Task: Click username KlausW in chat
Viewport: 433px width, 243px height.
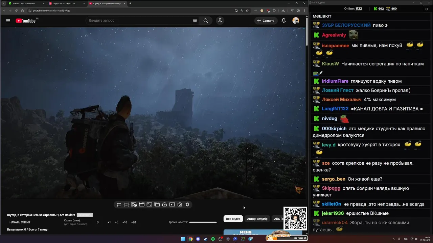Action: click(x=330, y=64)
